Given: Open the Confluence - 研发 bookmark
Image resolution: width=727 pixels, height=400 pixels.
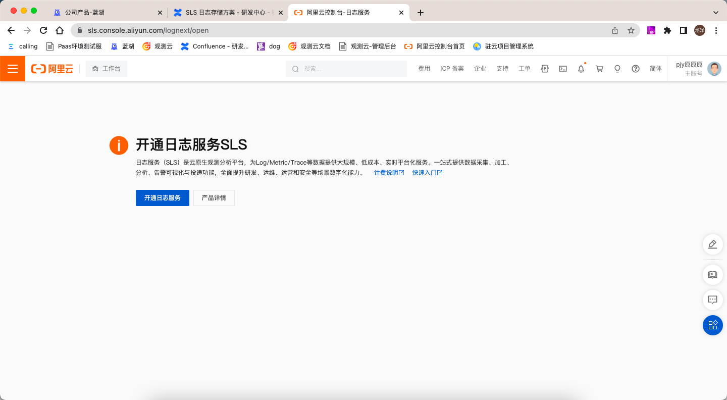Looking at the screenshot, I should point(215,46).
